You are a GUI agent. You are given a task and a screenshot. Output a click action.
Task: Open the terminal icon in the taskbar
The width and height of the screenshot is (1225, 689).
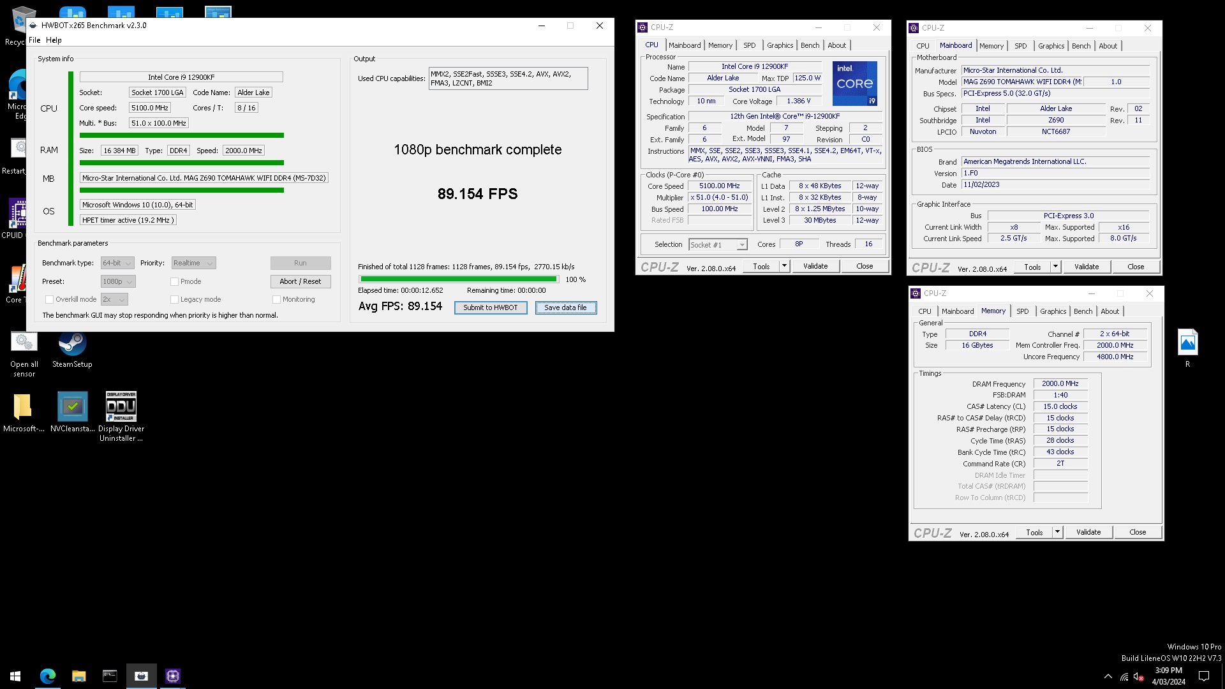tap(110, 676)
